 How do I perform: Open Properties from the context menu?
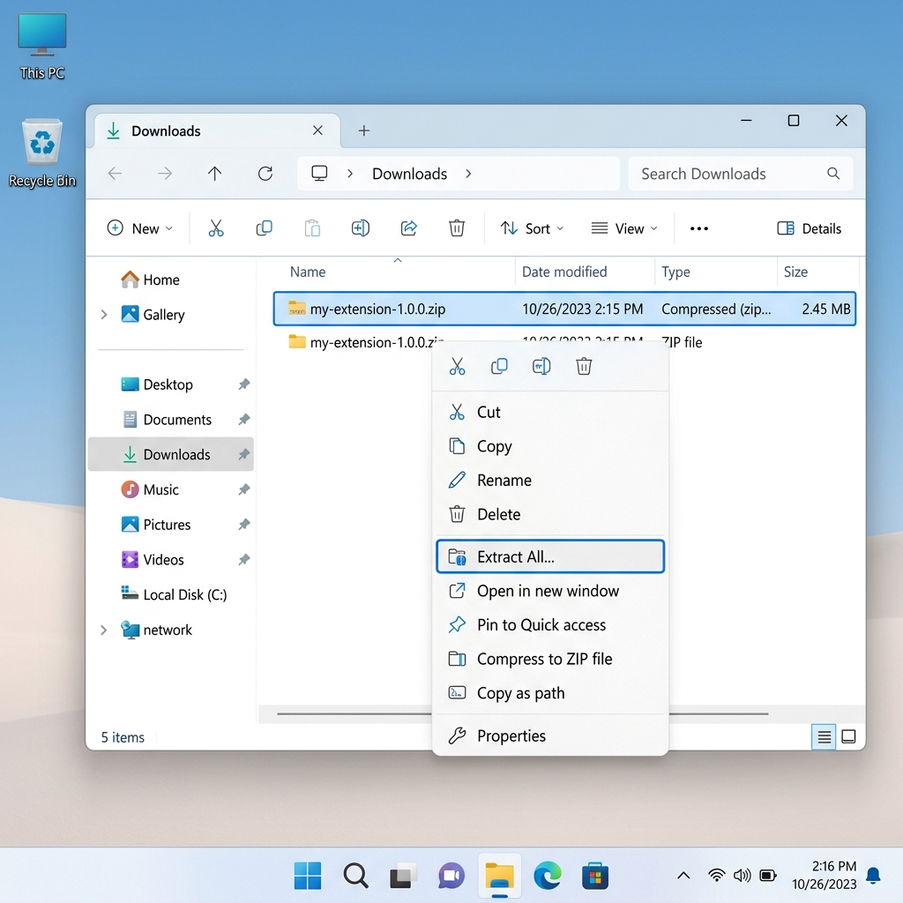[550, 735]
